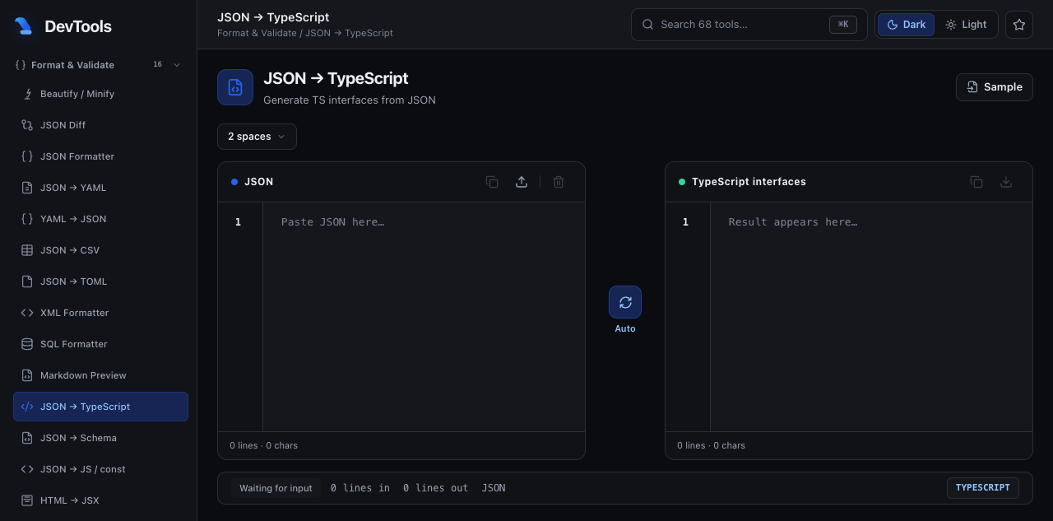
Task: Click the TYPESCRIPT language badge
Action: click(983, 488)
